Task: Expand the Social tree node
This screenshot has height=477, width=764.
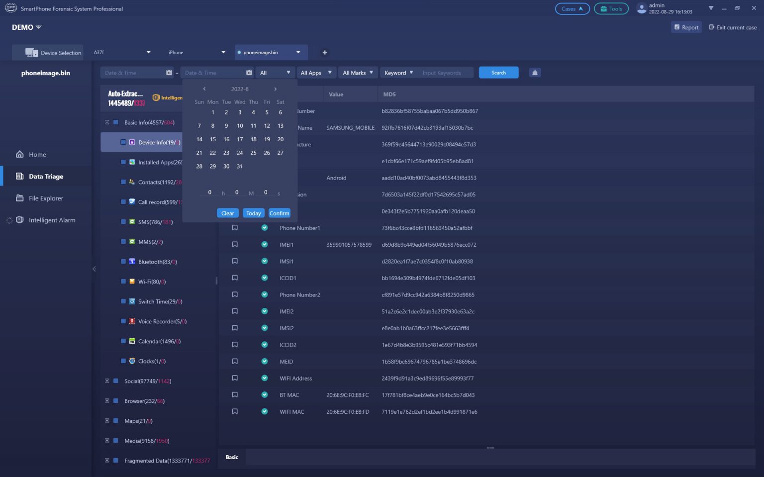Action: pyautogui.click(x=107, y=381)
